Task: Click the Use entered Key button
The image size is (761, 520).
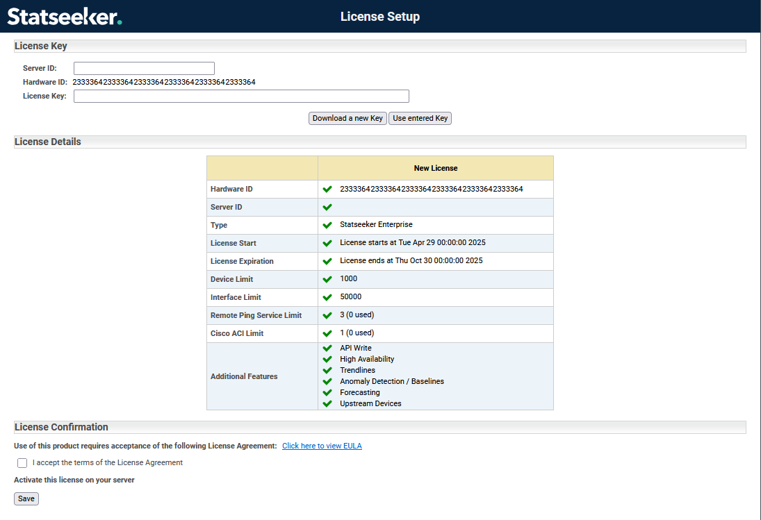Action: pyautogui.click(x=420, y=118)
